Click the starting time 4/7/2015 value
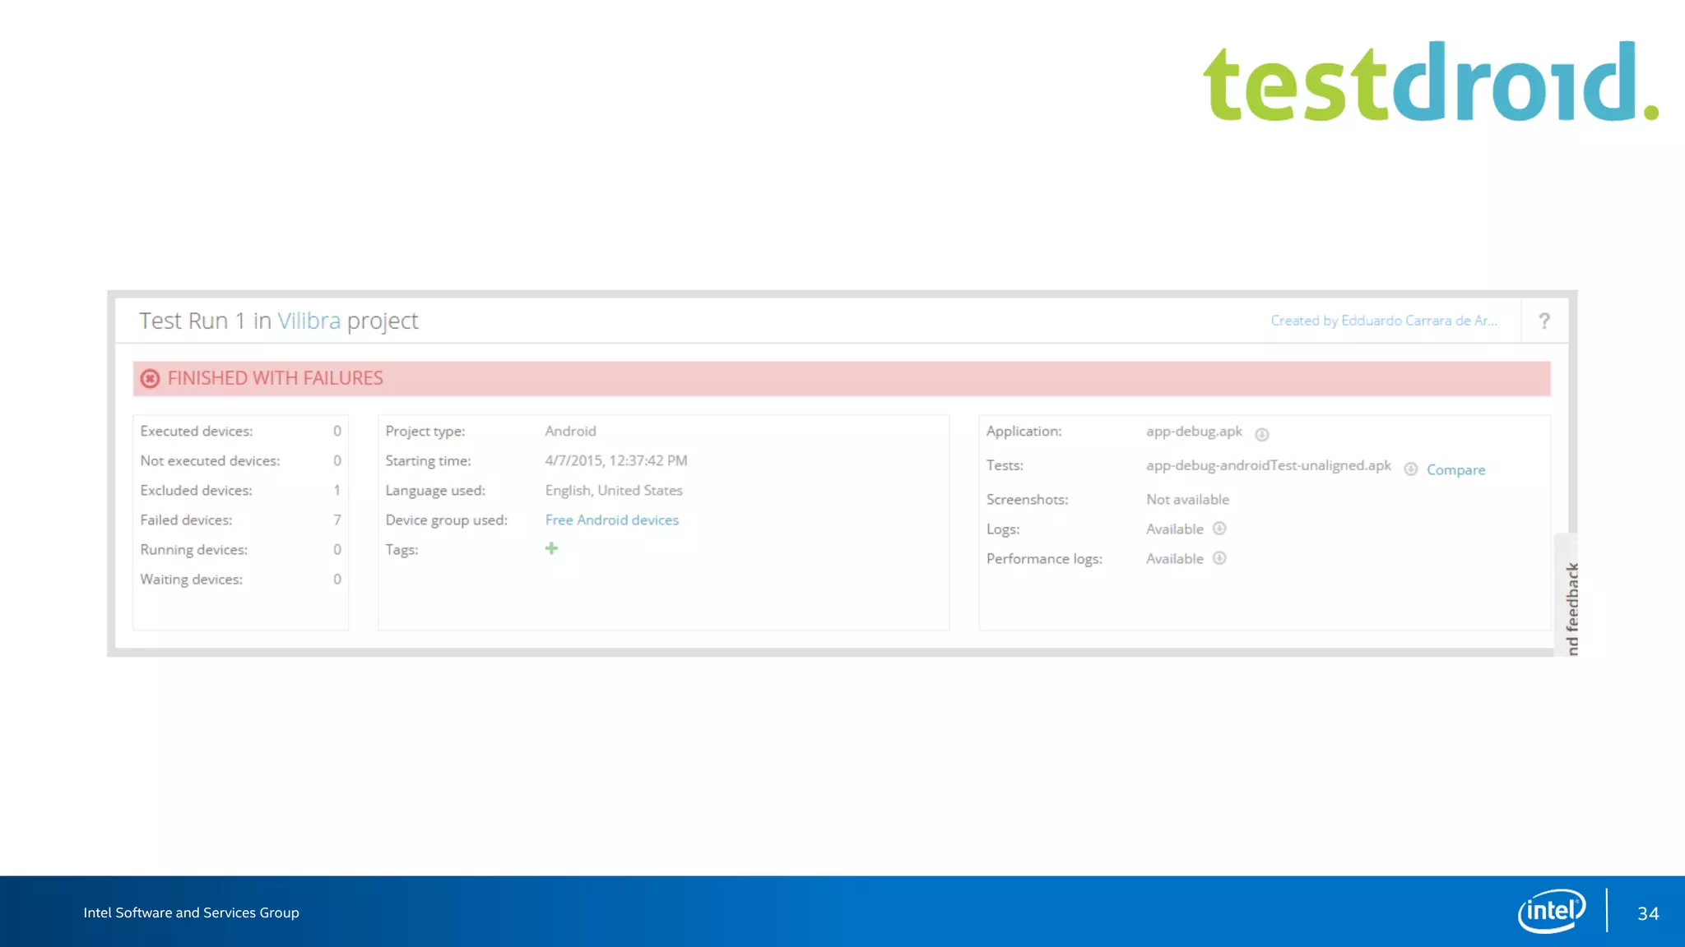1685x947 pixels. click(615, 461)
